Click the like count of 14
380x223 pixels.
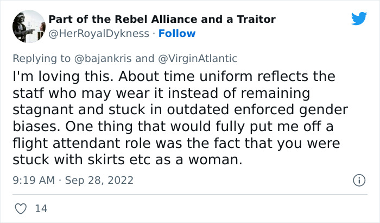41,208
